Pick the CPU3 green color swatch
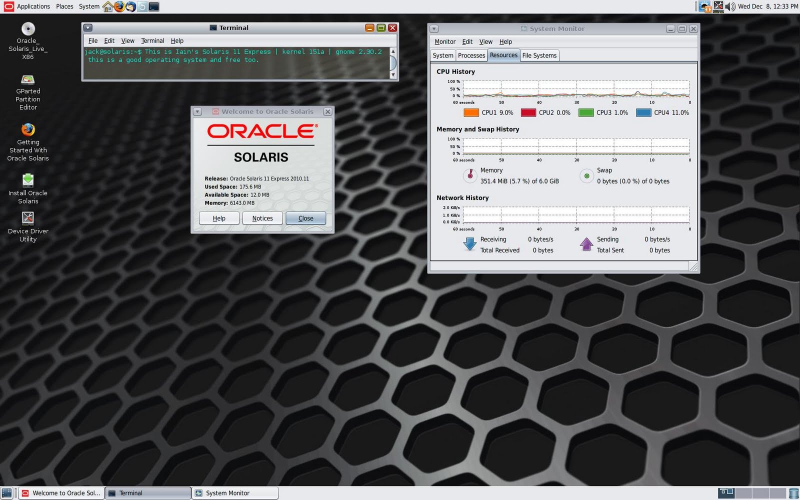 [x=586, y=113]
